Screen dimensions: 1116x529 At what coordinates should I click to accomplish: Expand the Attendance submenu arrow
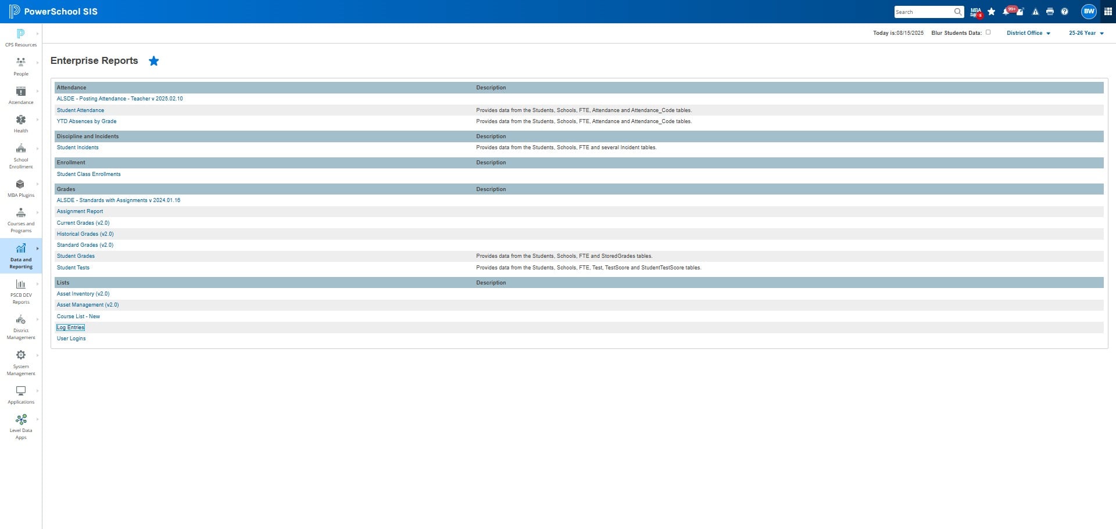pos(38,91)
